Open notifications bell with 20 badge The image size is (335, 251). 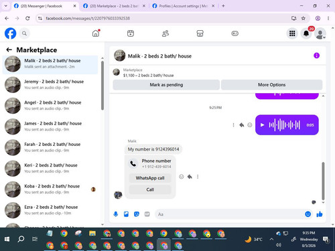pyautogui.click(x=306, y=33)
